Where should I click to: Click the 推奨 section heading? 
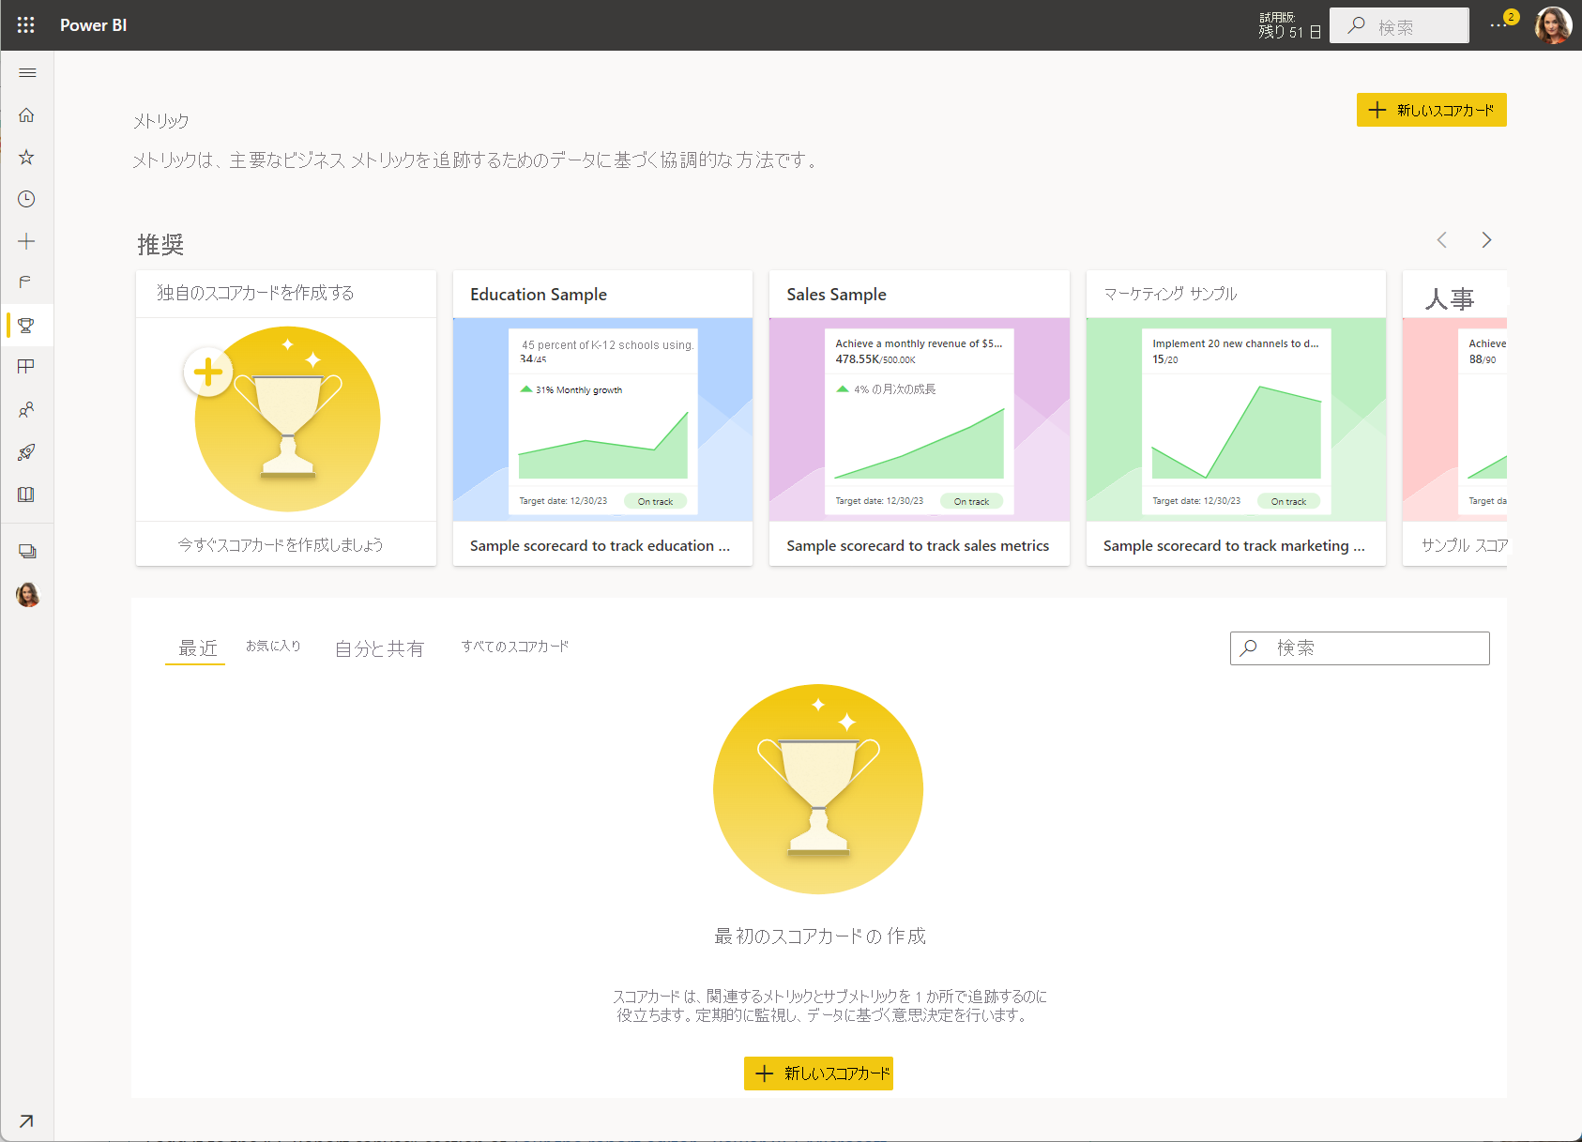click(x=160, y=244)
